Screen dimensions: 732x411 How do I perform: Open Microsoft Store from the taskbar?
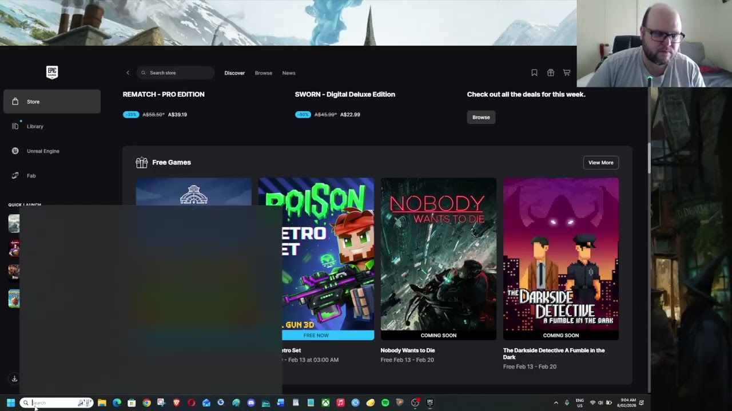click(x=132, y=403)
